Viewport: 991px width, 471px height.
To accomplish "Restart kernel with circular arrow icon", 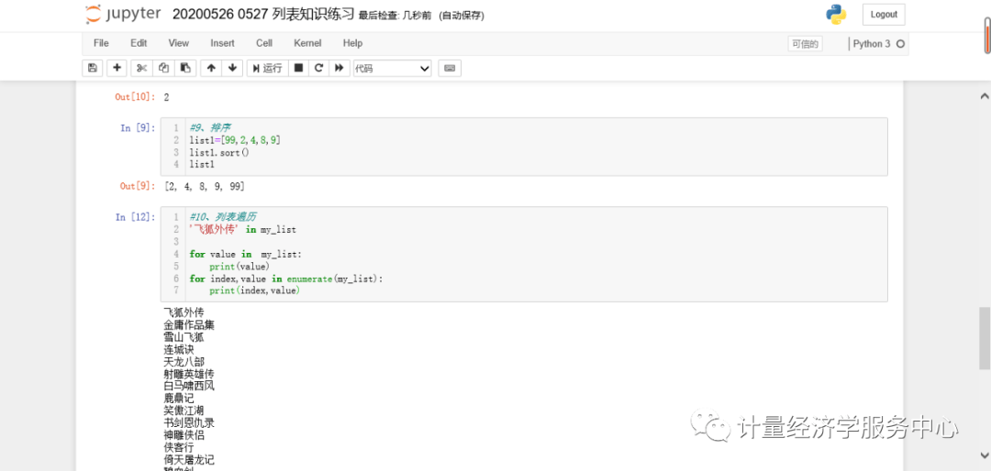I will [319, 68].
